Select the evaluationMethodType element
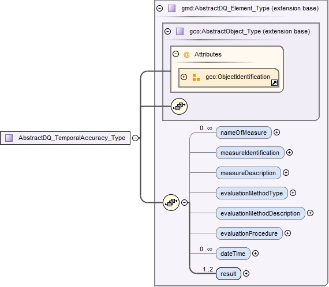This screenshot has width=329, height=287. click(x=252, y=193)
